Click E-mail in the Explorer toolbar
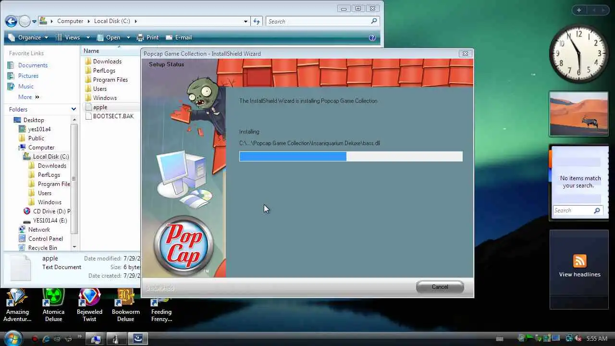The height and width of the screenshot is (346, 615). 179,37
